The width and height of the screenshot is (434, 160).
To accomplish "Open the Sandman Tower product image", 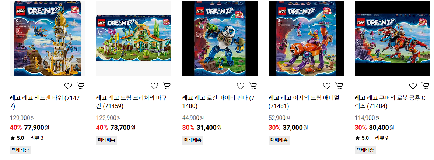I will (x=47, y=38).
